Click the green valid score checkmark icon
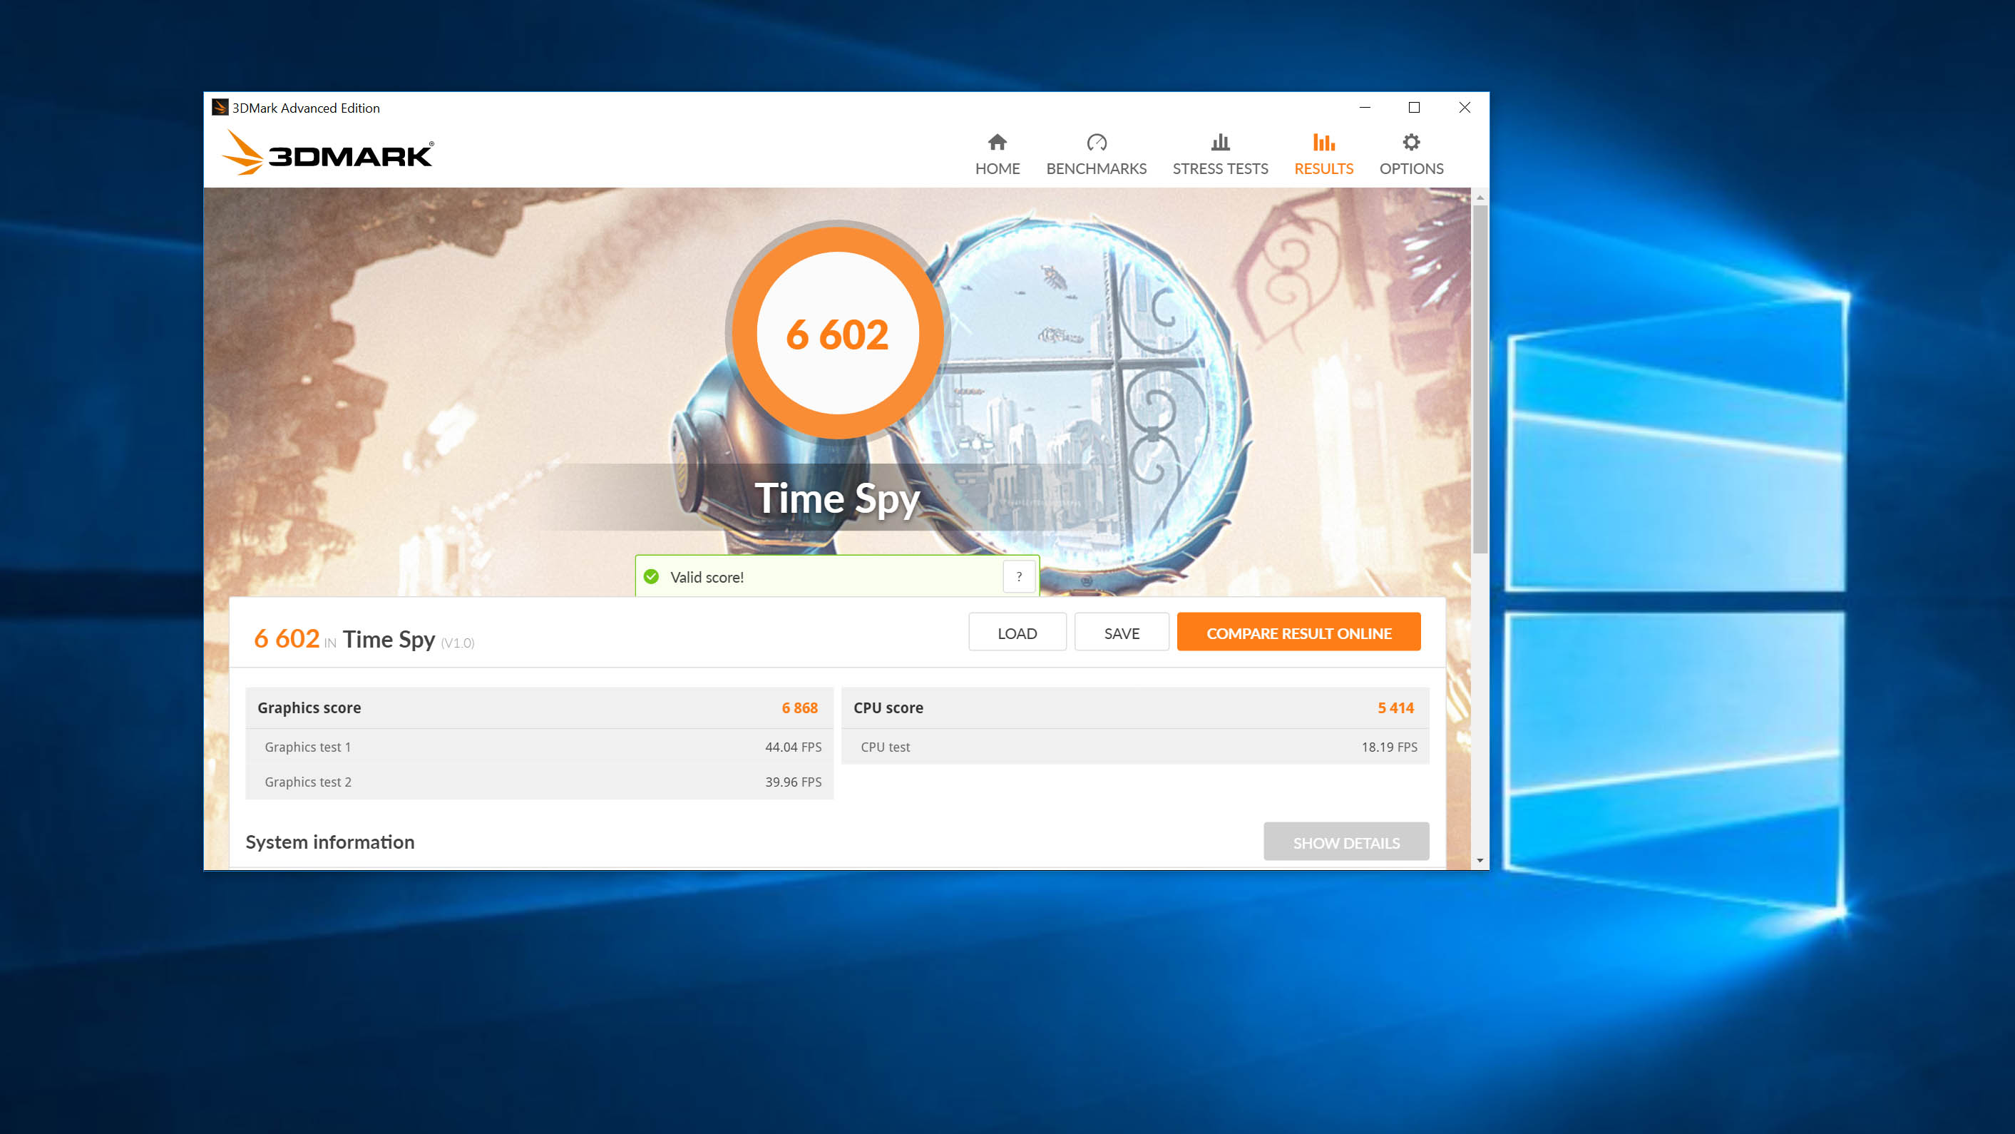2015x1134 pixels. (651, 577)
